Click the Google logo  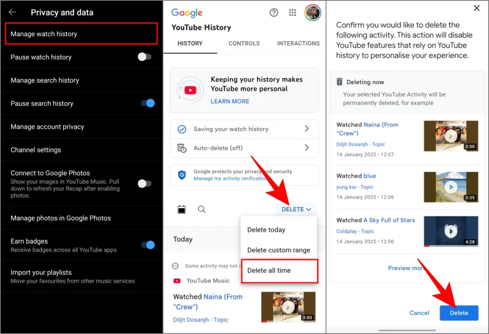coord(187,13)
